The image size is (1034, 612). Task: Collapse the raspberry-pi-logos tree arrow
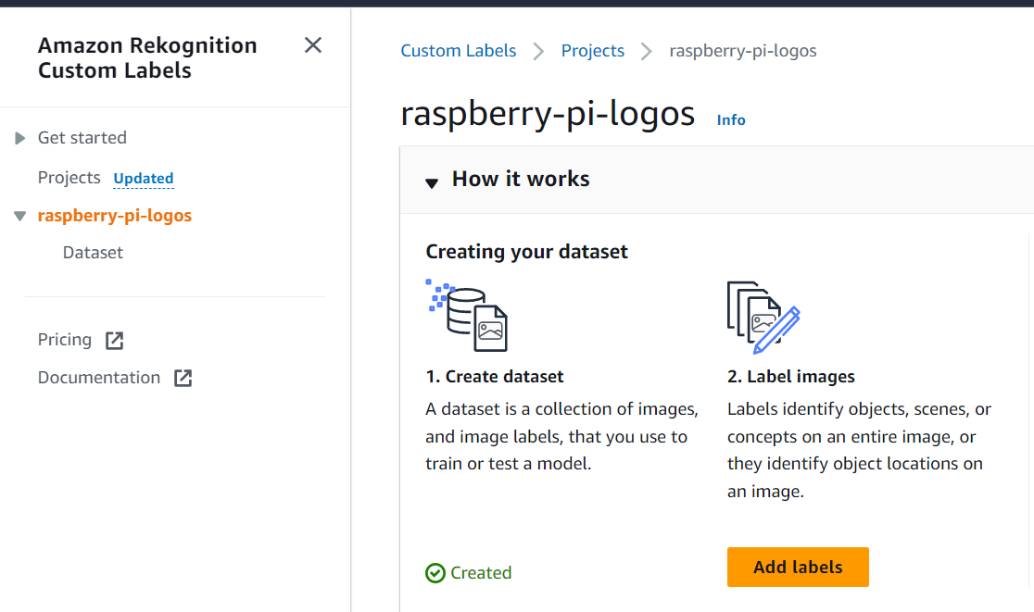coord(19,216)
